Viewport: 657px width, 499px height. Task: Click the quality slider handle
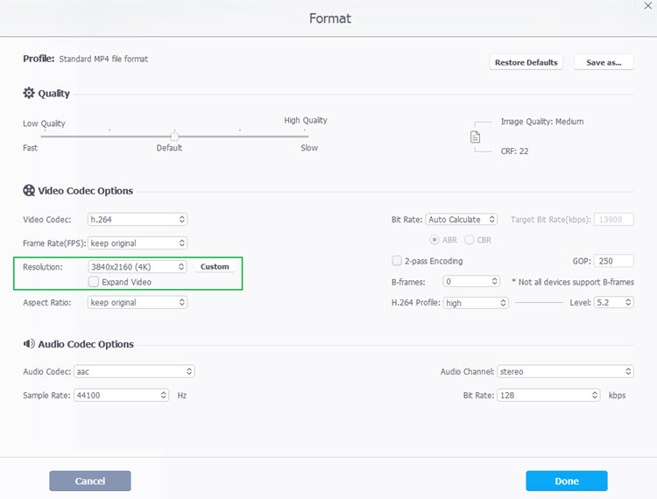pos(175,136)
